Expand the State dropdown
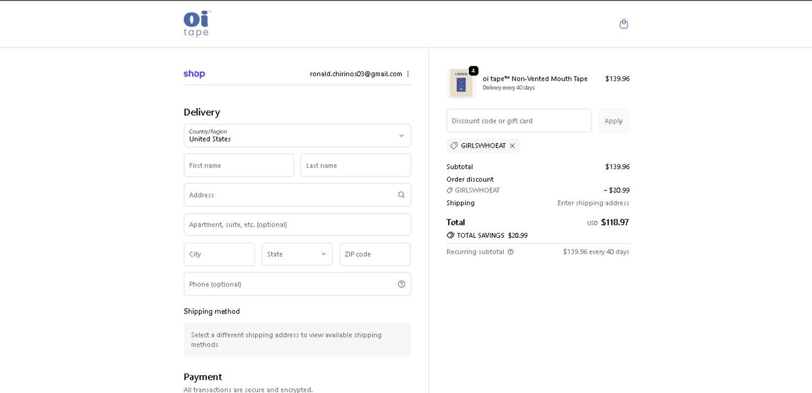812x393 pixels. pyautogui.click(x=297, y=254)
